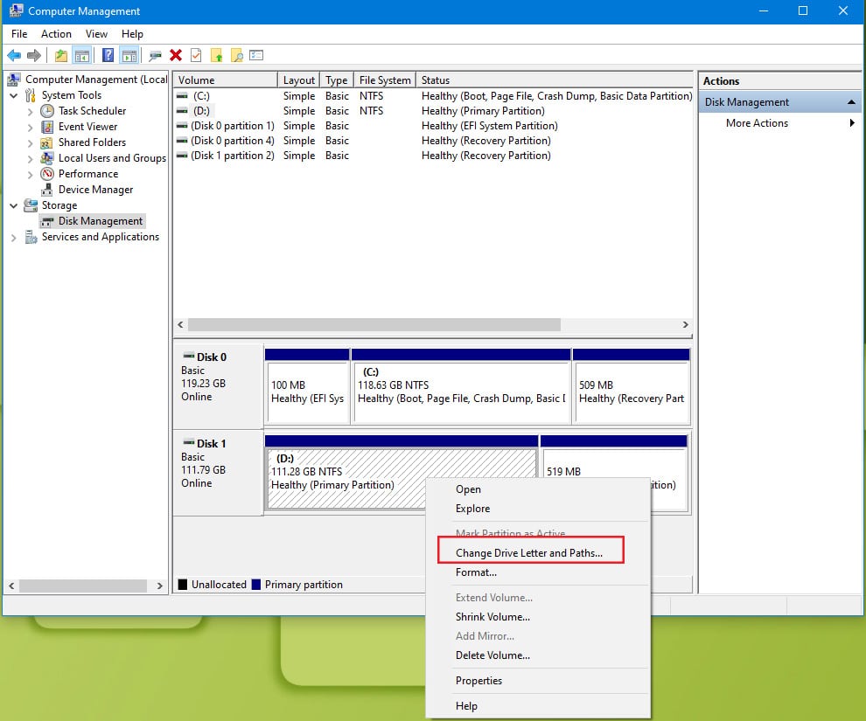
Task: Click the File System column header
Action: (x=384, y=80)
